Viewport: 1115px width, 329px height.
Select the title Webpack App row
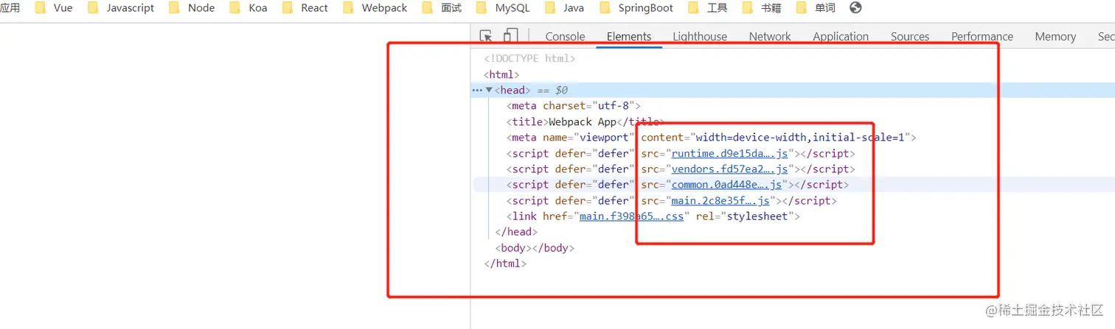(x=586, y=122)
